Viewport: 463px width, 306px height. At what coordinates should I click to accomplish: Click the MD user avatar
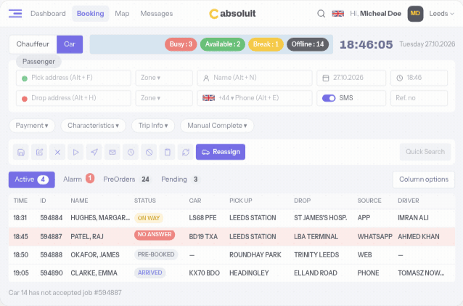415,14
